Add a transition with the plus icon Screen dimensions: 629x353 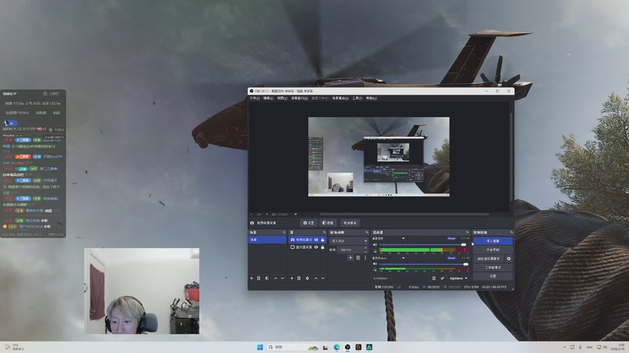point(350,258)
